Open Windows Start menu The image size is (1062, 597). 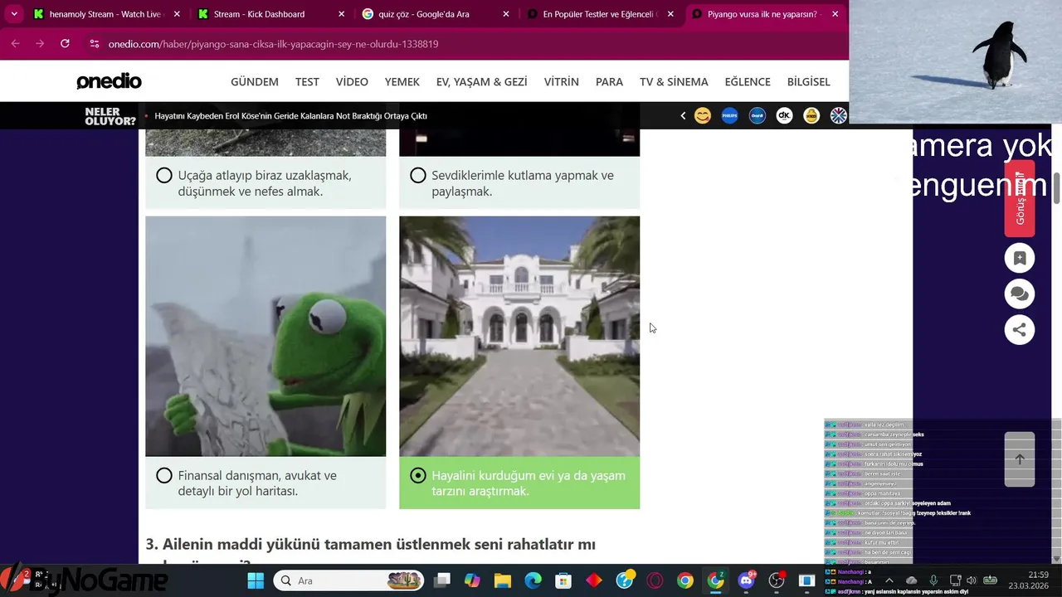tap(255, 580)
